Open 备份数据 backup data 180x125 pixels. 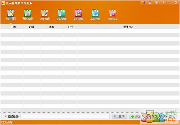(78, 15)
